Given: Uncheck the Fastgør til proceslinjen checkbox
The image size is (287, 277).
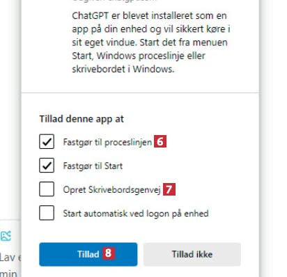Looking at the screenshot, I should click(x=47, y=141).
